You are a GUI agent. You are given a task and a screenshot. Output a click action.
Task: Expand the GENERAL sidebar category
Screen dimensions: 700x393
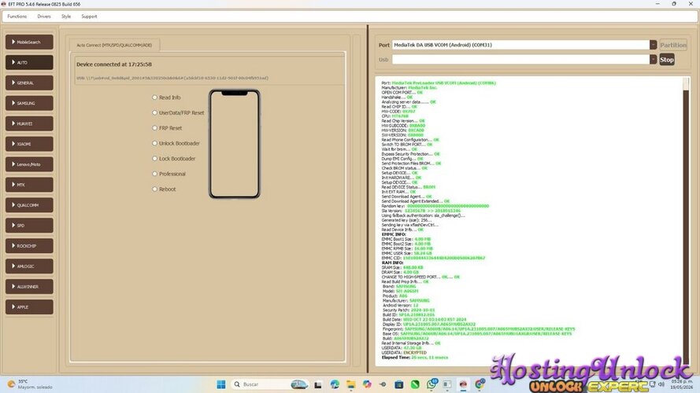[x=29, y=83]
